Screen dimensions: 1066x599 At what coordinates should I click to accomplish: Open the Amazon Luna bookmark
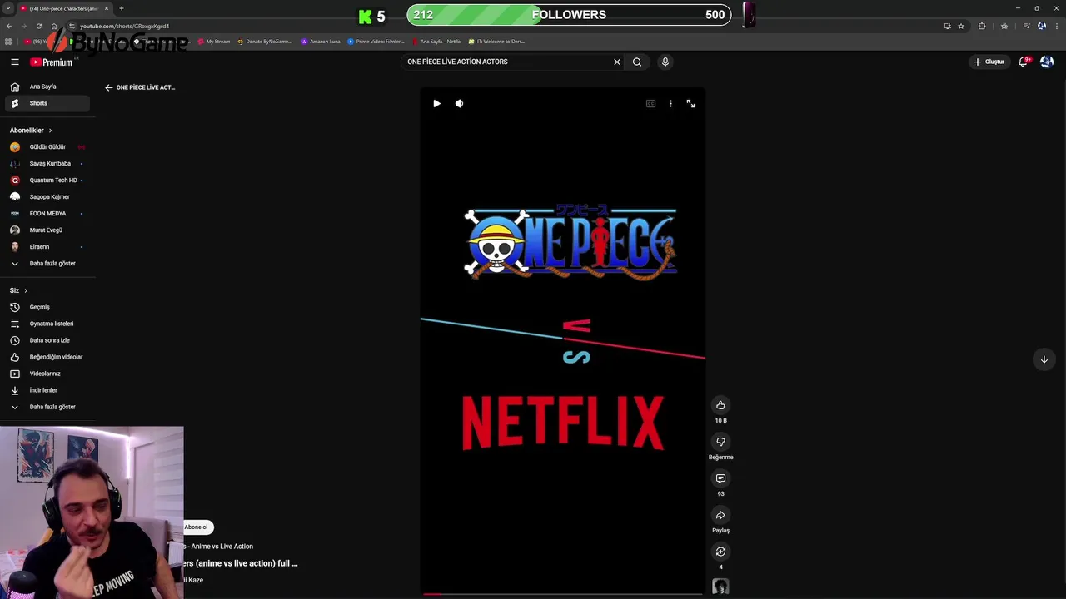321,42
